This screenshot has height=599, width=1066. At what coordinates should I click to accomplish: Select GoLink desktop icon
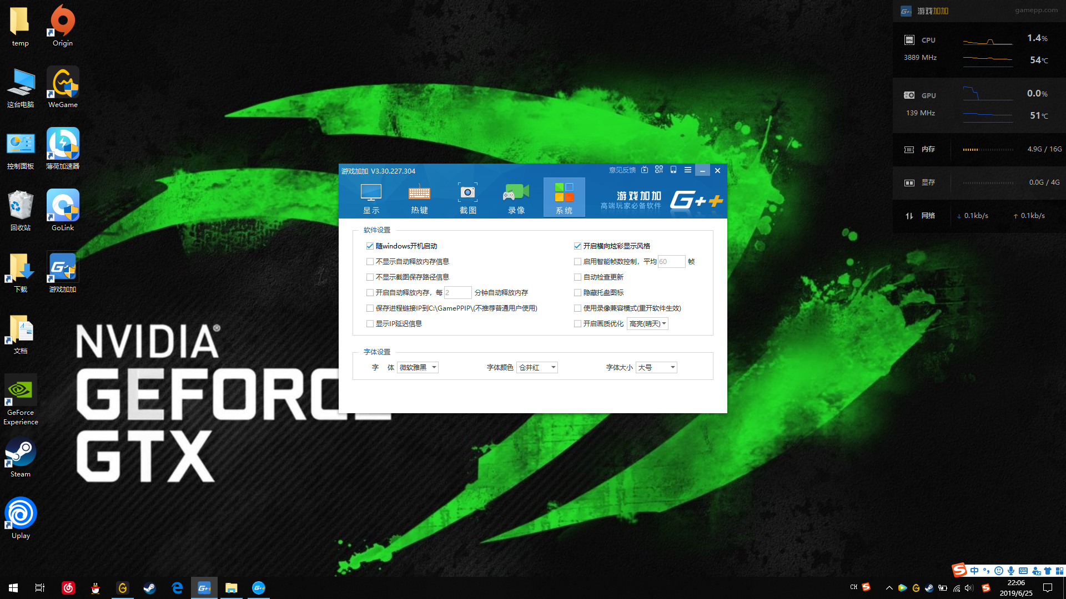click(63, 210)
